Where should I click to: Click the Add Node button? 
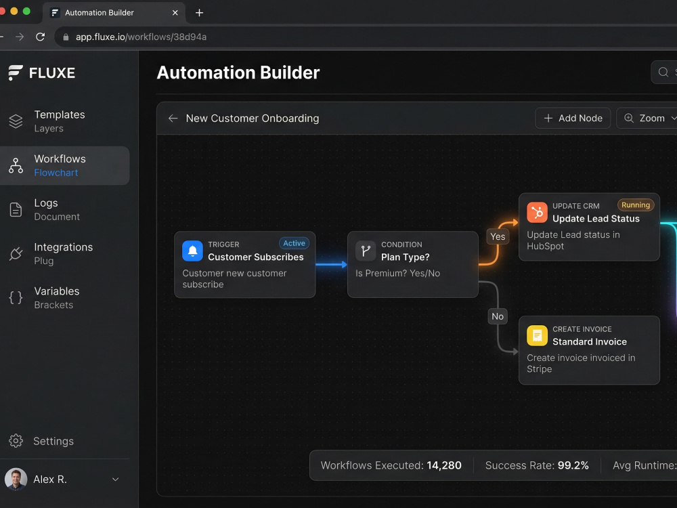[x=573, y=118]
